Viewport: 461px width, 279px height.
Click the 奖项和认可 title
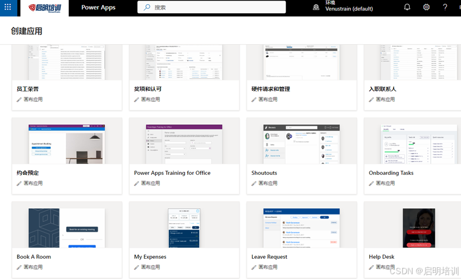[148, 89]
